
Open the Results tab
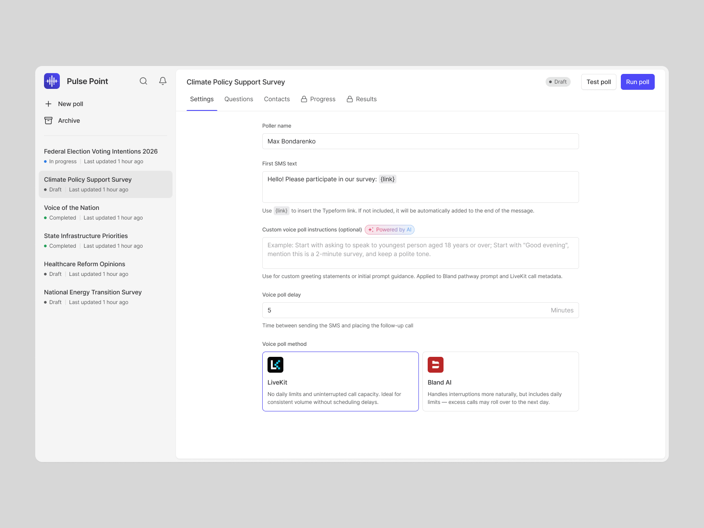362,99
